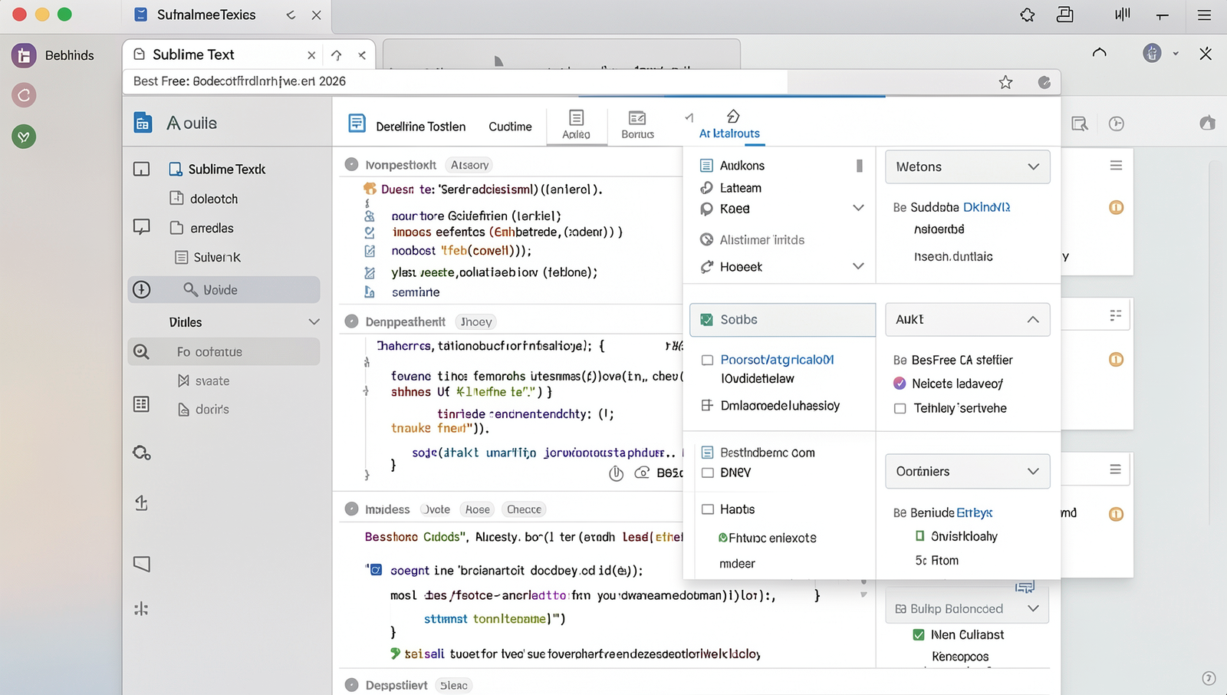Switch to the Aoɪleo tab

576,124
